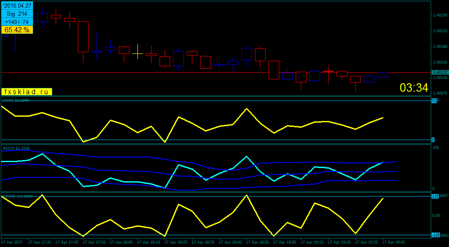449x247 pixels.
Task: Click the time label 17 Apr 18:25
Action: pos(176,242)
